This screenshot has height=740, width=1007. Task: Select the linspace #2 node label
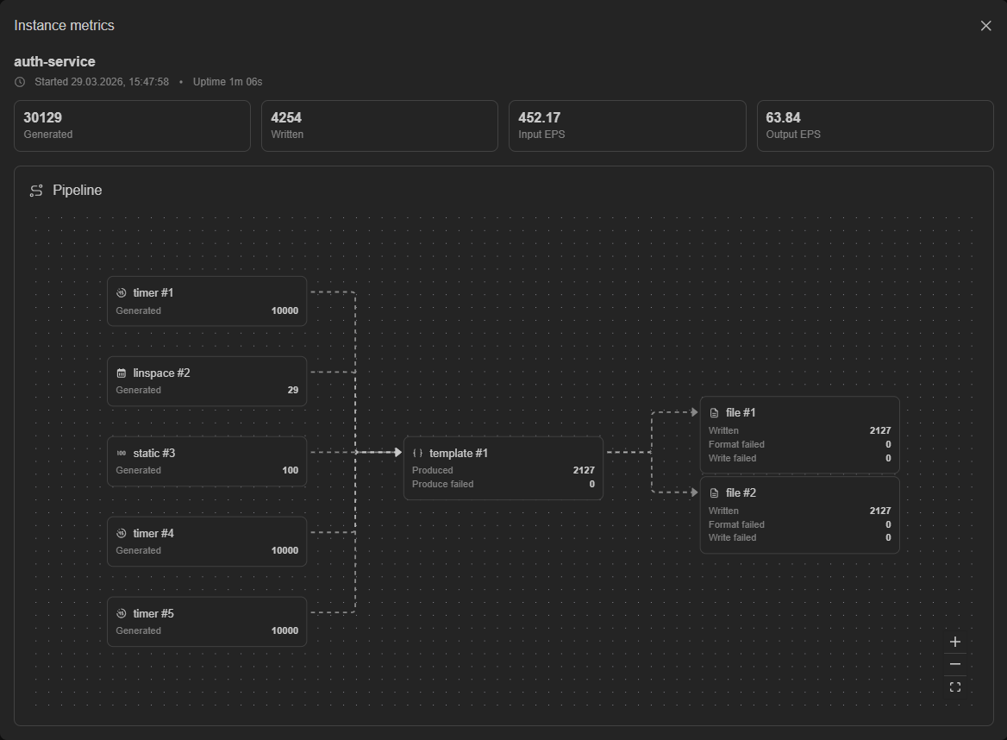point(161,373)
